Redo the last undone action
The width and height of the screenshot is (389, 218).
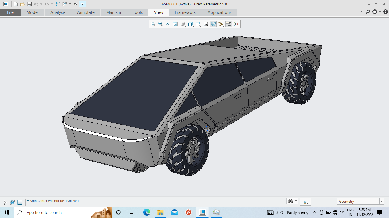(x=47, y=4)
